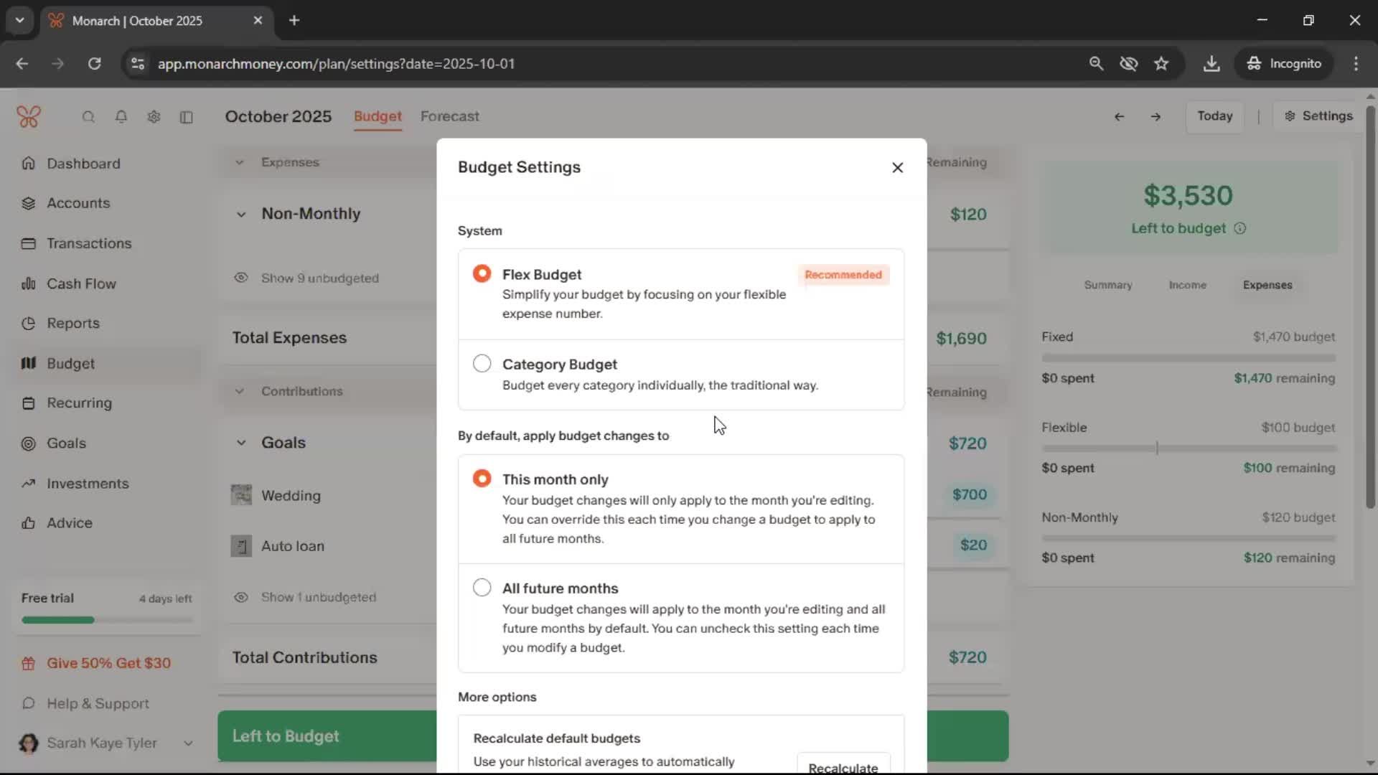Select the Category Budget radio option
This screenshot has width=1378, height=775.
coord(482,364)
